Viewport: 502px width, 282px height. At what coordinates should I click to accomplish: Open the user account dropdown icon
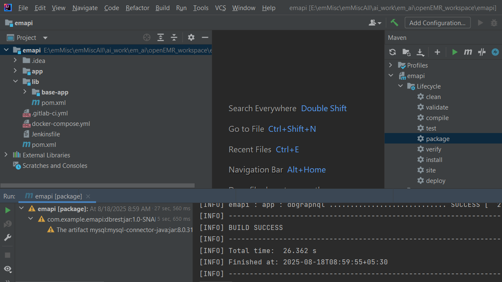[x=375, y=23]
